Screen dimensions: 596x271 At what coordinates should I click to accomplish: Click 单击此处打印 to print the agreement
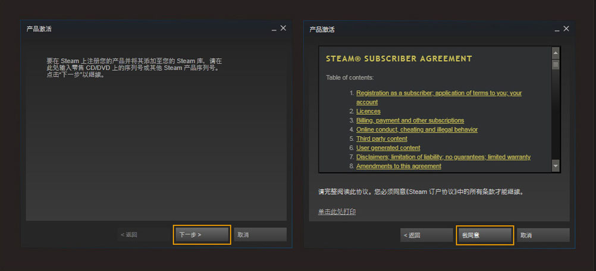[337, 212]
